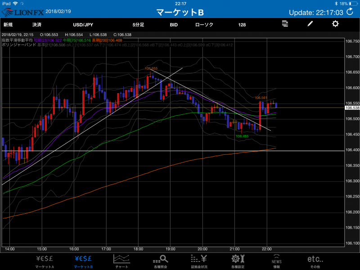Open the 情報 NEWS icon
Image resolution: width=360 pixels, height=270 pixels.
[x=277, y=261]
